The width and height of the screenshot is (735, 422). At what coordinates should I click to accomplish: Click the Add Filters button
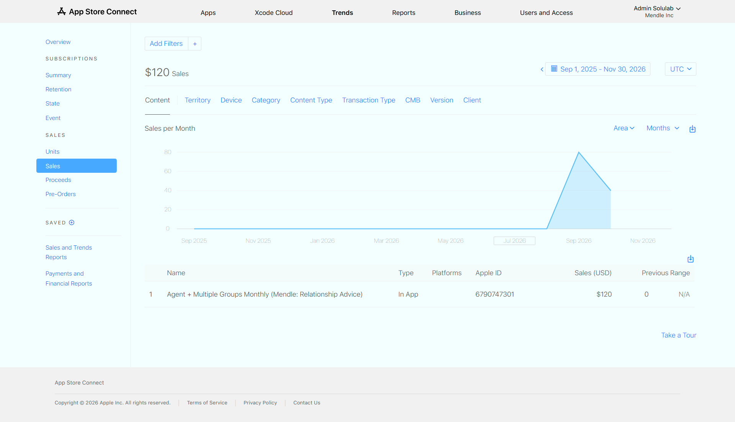tap(166, 44)
